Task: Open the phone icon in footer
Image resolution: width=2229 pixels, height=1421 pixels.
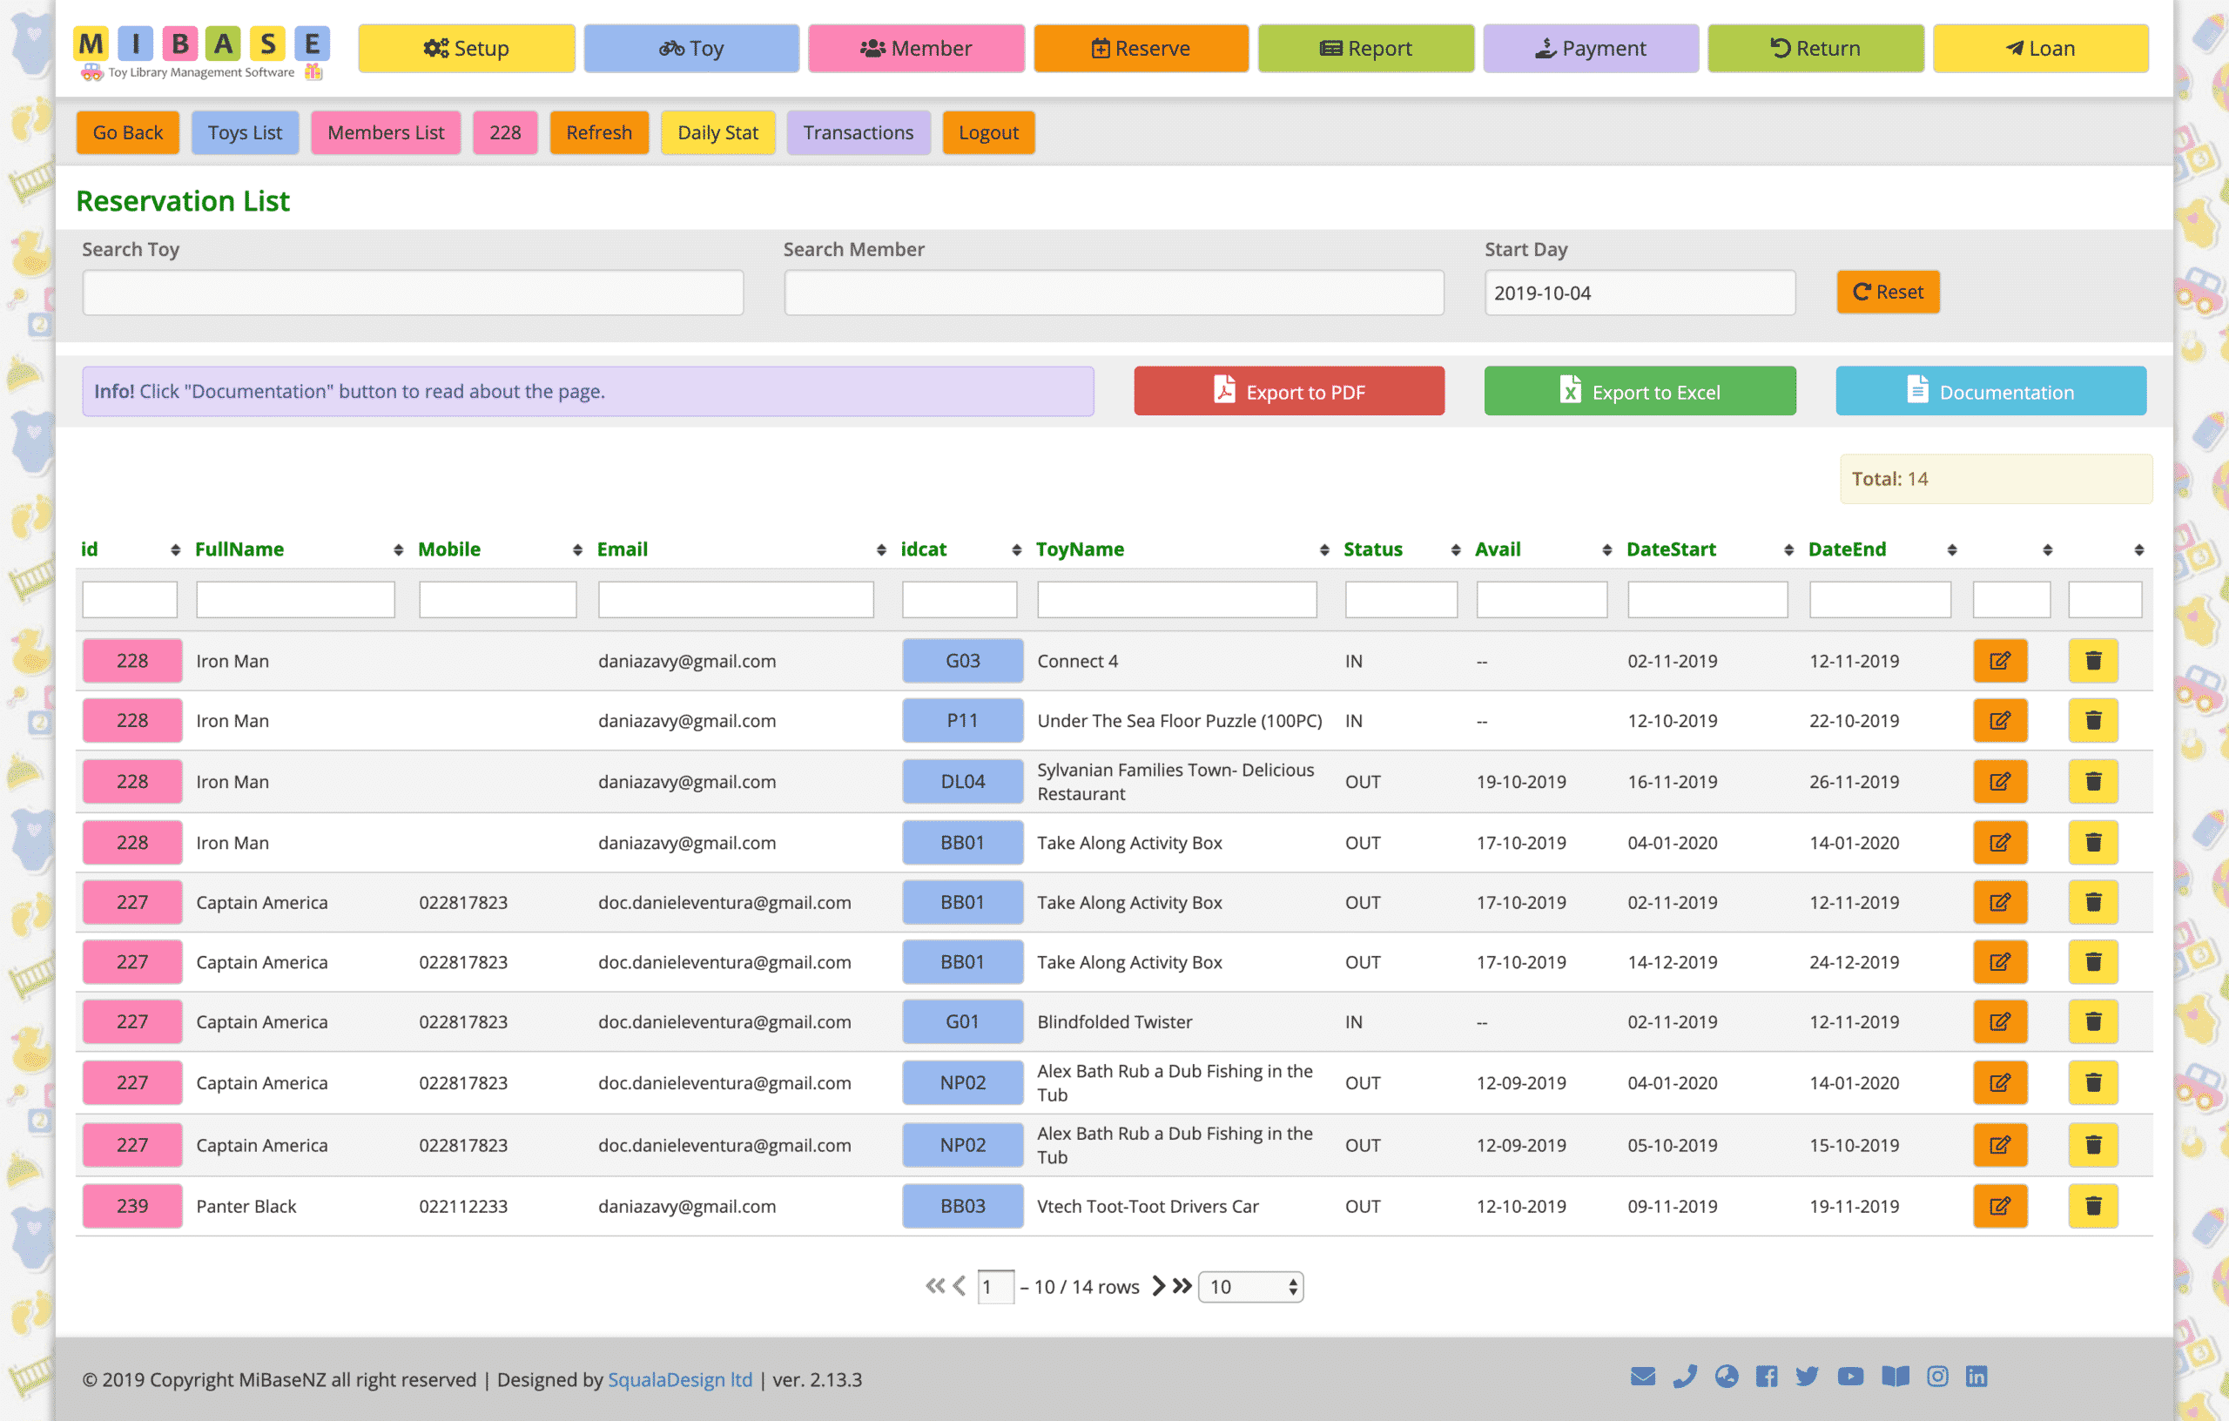Action: tap(1685, 1377)
